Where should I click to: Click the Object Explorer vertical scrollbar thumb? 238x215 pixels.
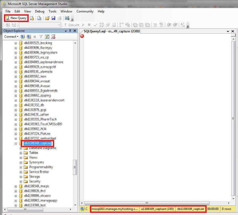pos(75,167)
